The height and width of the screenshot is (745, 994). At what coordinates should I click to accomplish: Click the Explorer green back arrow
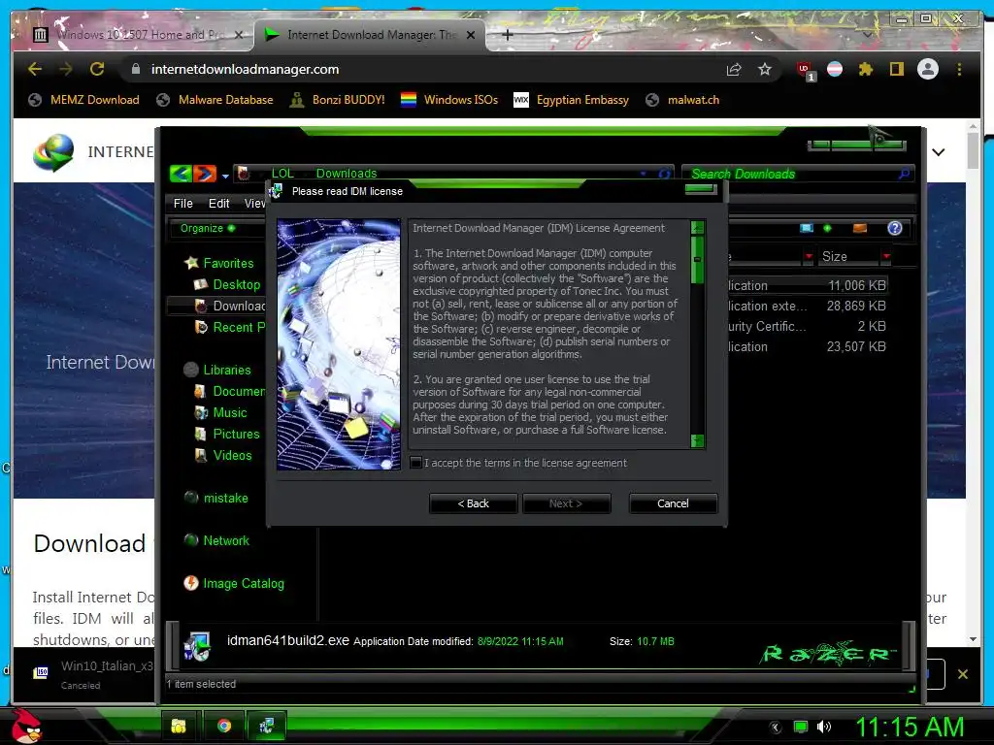(x=181, y=173)
